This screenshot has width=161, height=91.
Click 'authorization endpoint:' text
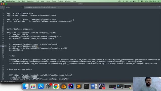20,29
